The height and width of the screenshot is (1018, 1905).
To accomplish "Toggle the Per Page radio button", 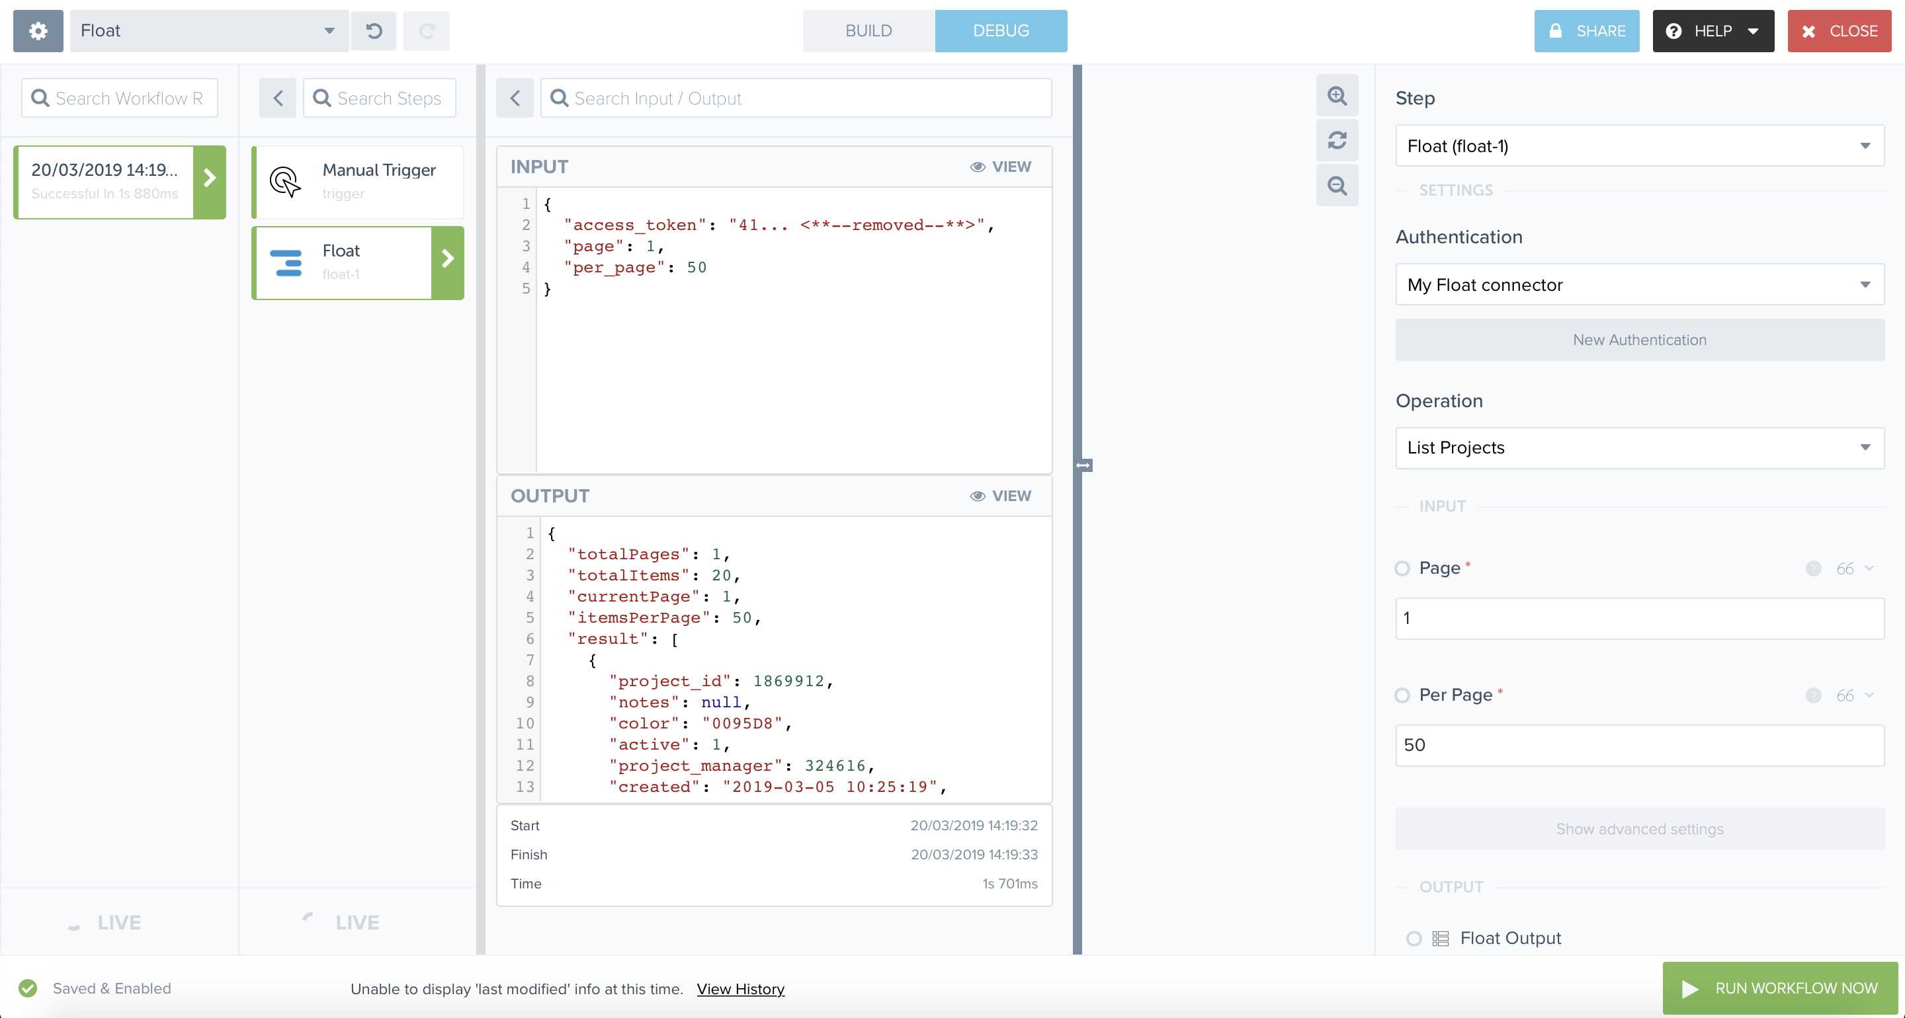I will pyautogui.click(x=1402, y=695).
